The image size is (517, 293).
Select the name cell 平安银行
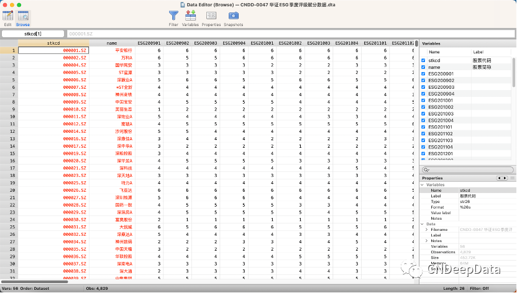112,50
